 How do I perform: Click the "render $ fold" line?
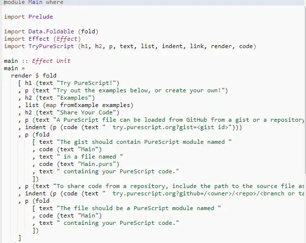click(34, 76)
